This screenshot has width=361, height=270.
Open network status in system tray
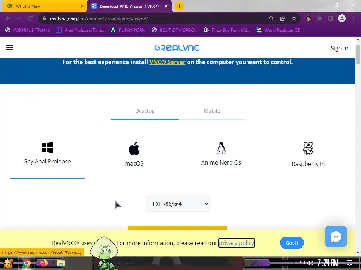(x=302, y=263)
